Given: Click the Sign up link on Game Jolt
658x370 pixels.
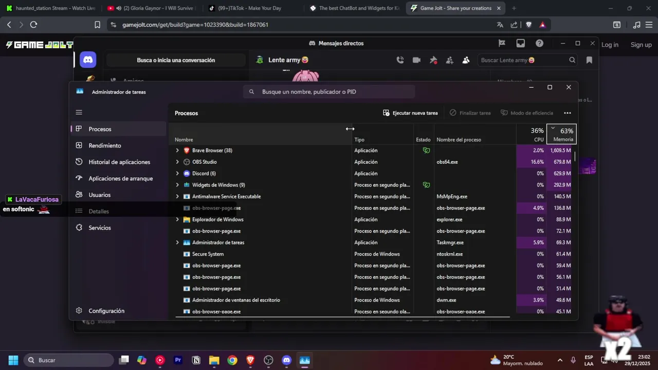Looking at the screenshot, I should 641,45.
